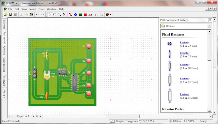The height and width of the screenshot is (124, 218).
Task: Open the Help menu
Action: tap(62, 9)
